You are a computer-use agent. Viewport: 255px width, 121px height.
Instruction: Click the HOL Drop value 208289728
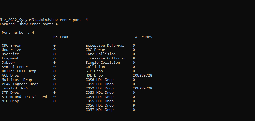click(x=143, y=75)
